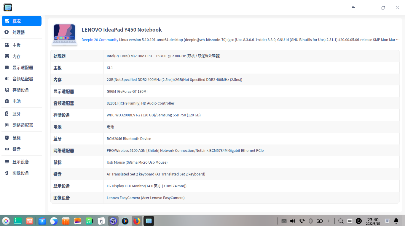Open the search magnifier in the dock
The height and width of the screenshot is (226, 405).
click(341, 221)
